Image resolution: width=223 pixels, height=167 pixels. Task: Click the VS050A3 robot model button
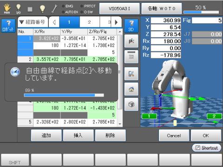pos(119,8)
